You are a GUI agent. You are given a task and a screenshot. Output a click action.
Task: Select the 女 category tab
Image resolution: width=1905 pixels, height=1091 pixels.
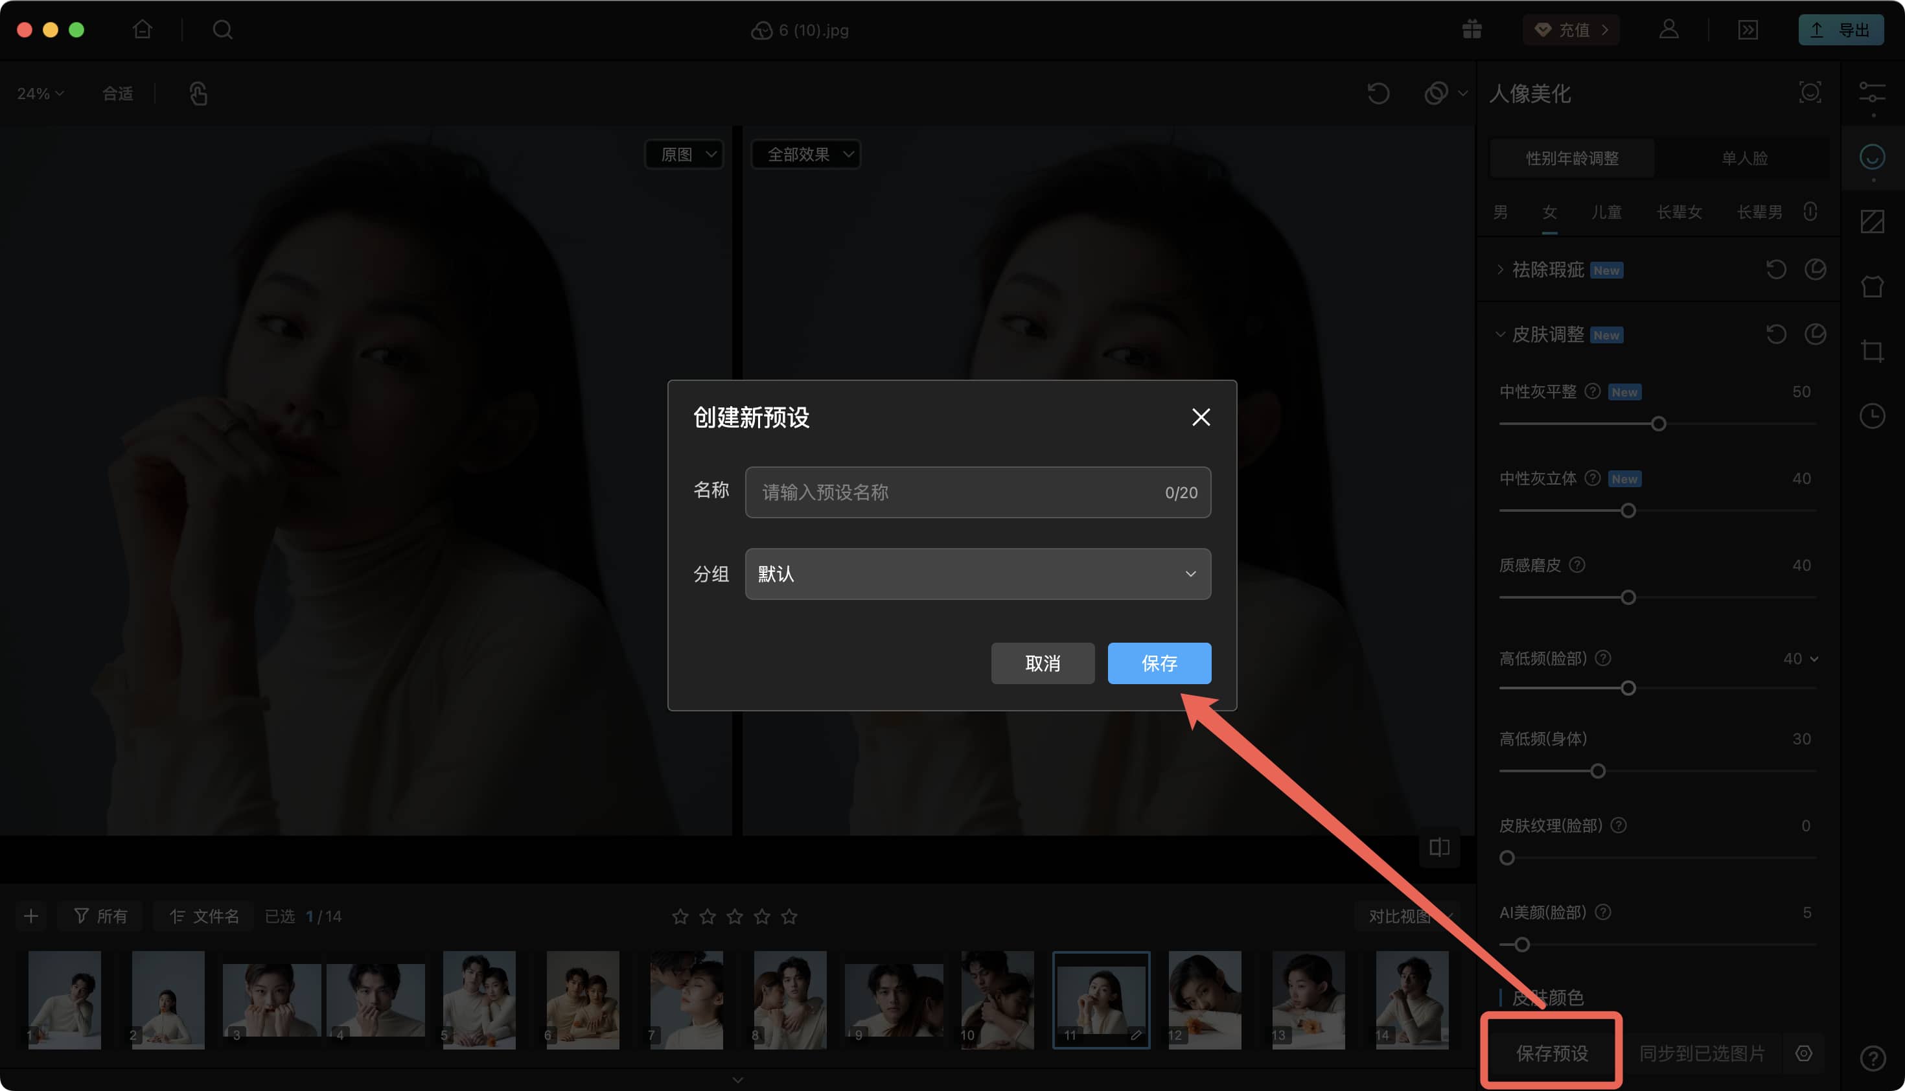pos(1549,212)
